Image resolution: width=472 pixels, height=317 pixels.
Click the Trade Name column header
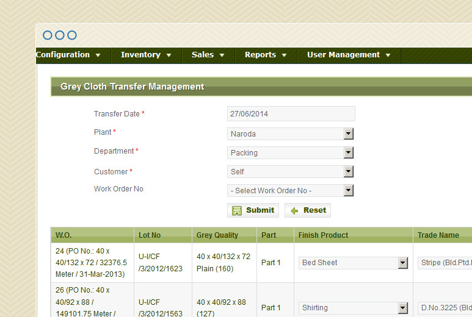(x=443, y=235)
